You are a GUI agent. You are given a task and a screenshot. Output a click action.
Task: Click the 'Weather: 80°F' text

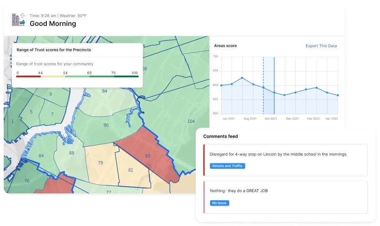(x=73, y=16)
